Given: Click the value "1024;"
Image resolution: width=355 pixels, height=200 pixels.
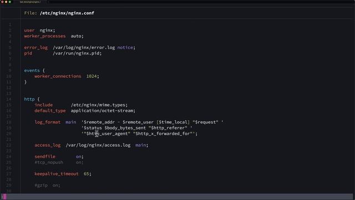Looking at the screenshot, I should (93, 76).
